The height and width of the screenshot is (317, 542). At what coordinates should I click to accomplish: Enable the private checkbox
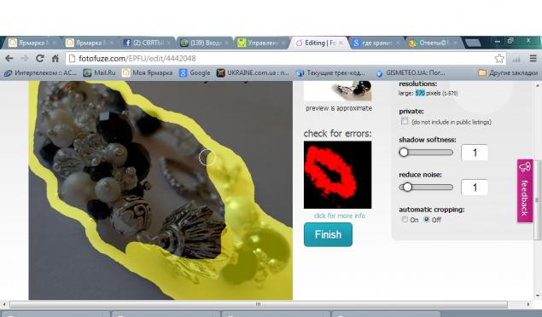(405, 121)
